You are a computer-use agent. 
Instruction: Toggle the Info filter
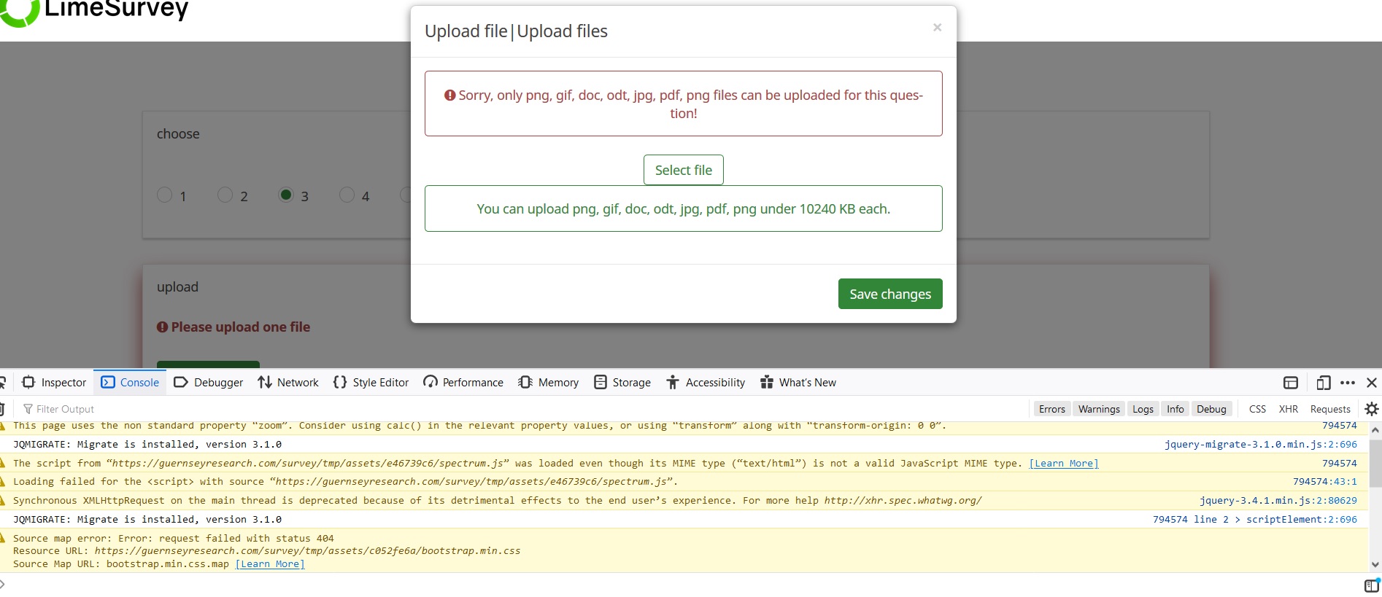tap(1176, 409)
